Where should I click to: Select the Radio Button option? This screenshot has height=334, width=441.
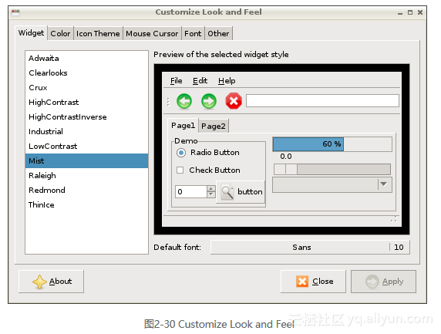pos(181,153)
